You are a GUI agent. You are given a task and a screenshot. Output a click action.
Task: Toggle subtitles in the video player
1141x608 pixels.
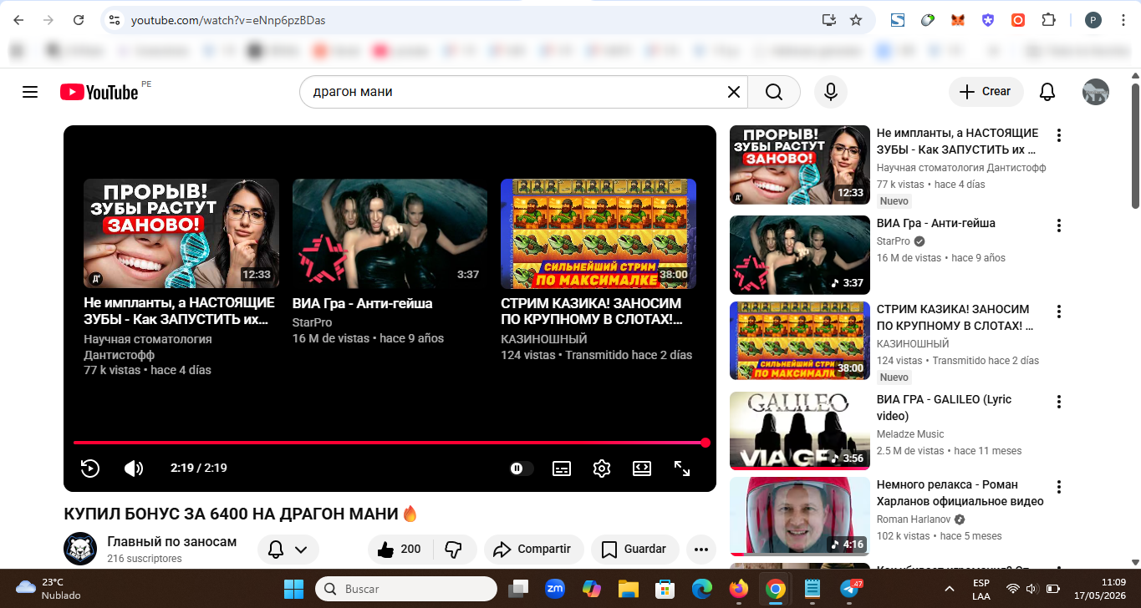coord(562,469)
